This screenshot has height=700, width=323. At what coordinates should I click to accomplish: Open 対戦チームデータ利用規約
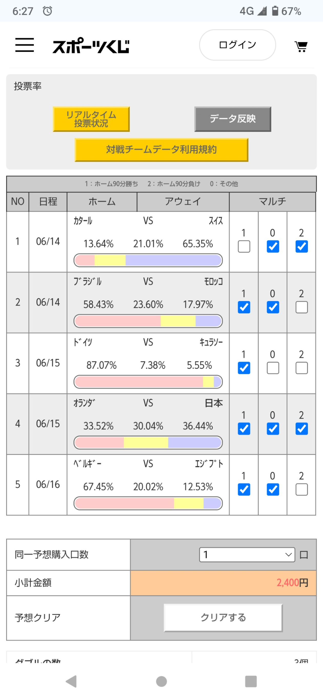coord(161,150)
